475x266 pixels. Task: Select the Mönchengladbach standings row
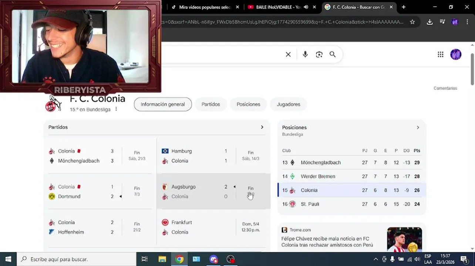point(351,163)
